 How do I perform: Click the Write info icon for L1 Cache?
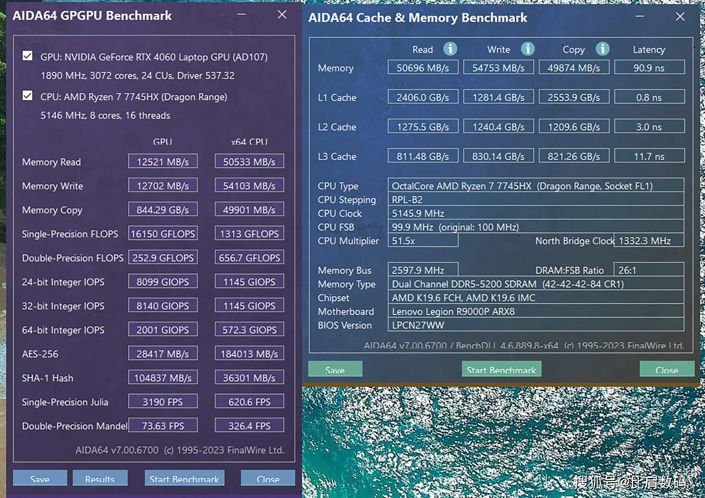click(x=527, y=50)
